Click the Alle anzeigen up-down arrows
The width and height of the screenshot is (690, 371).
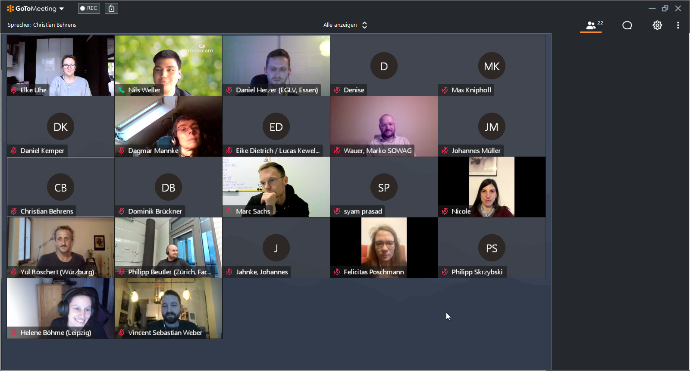(364, 25)
